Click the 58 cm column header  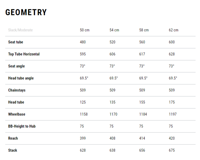coord(144,30)
